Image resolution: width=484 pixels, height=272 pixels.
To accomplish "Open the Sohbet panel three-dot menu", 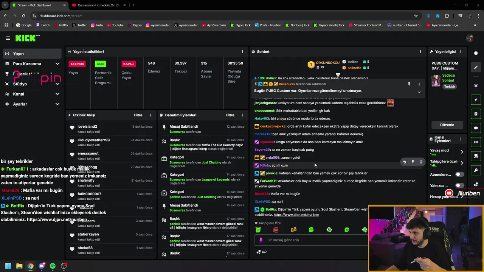I will pos(420,52).
